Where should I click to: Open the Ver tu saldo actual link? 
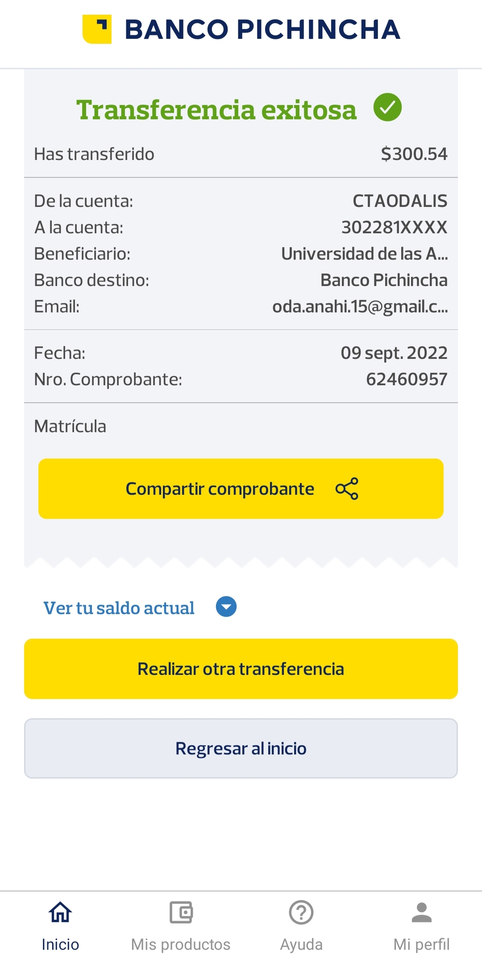[119, 608]
